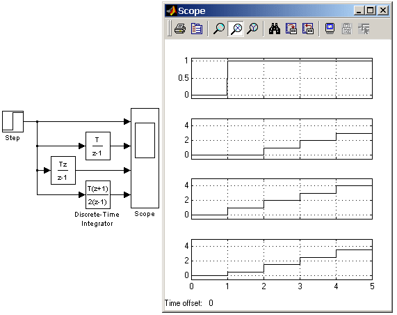This screenshot has width=397, height=315.
Task: Close the Scope window
Action: 383,10
